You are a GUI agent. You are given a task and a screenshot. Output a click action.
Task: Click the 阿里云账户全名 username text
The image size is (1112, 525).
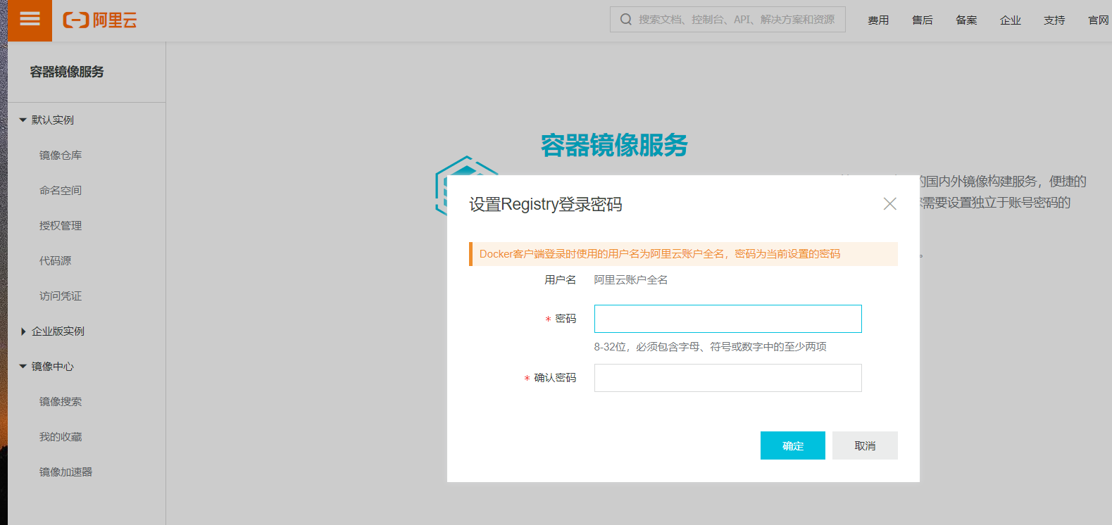point(631,280)
